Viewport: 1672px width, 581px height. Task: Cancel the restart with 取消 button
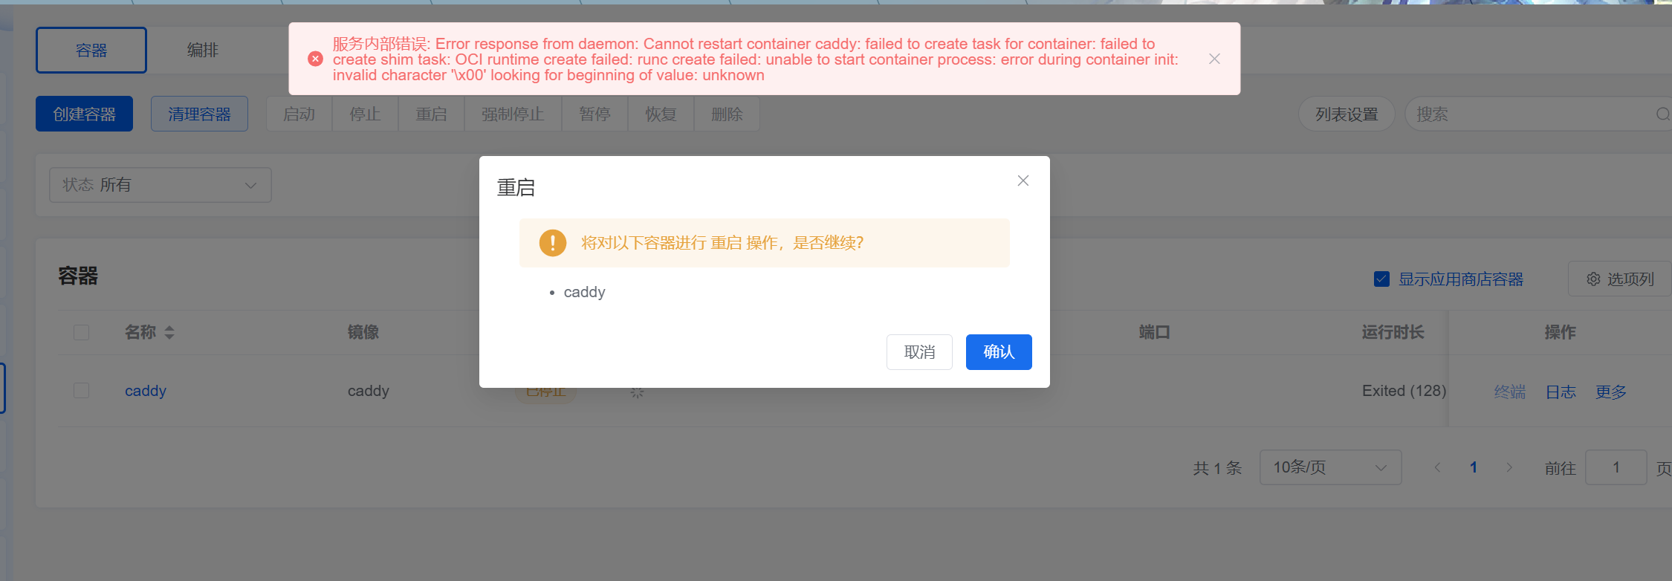tap(919, 352)
